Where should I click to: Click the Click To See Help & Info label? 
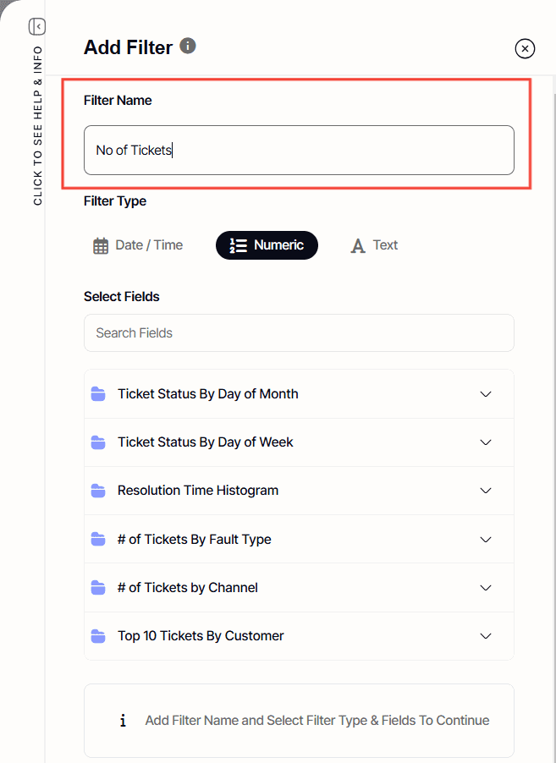tap(38, 125)
